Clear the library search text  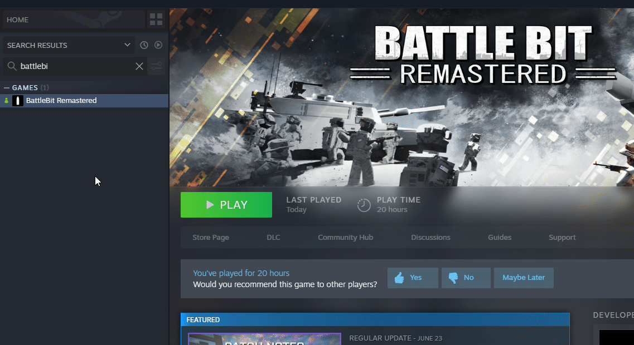pyautogui.click(x=139, y=67)
